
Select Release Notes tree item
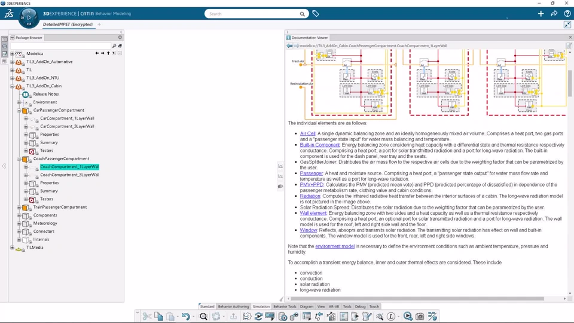(x=46, y=94)
